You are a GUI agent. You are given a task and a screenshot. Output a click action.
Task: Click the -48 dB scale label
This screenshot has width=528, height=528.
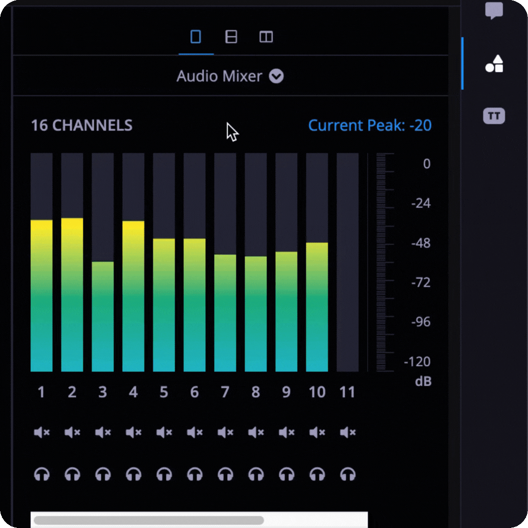click(x=421, y=243)
